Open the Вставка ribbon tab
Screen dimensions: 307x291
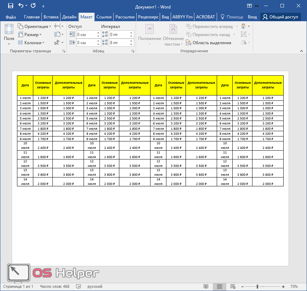(x=51, y=17)
